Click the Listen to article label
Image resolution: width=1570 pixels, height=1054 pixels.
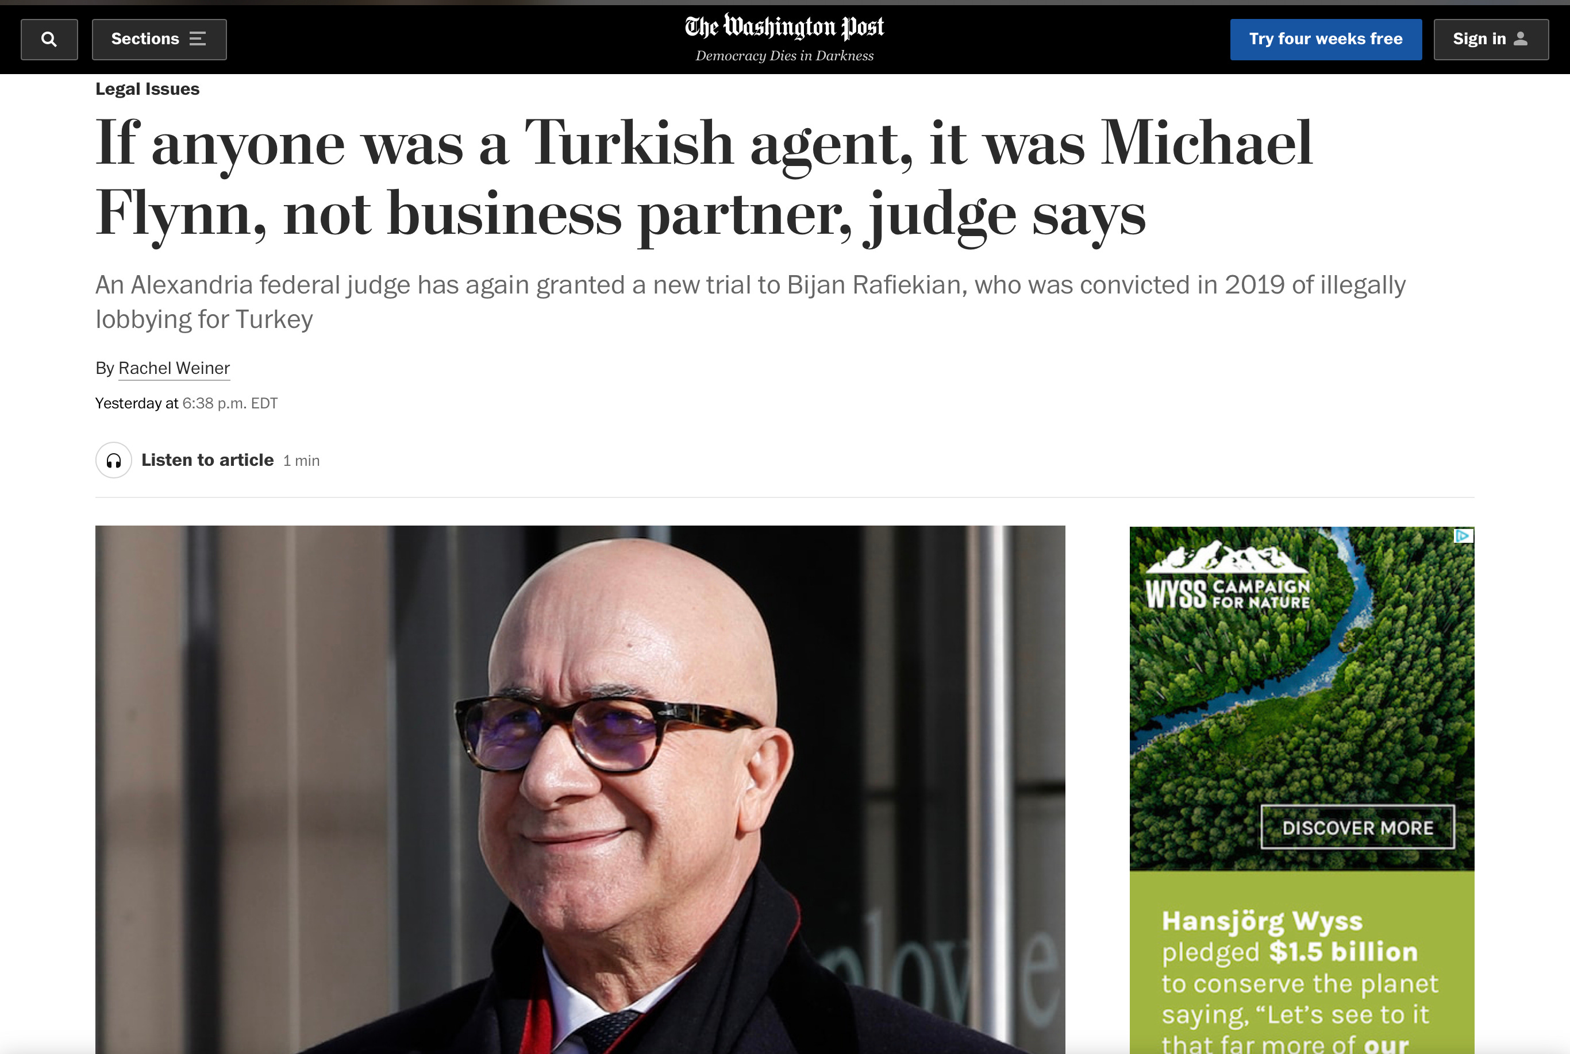(x=208, y=460)
